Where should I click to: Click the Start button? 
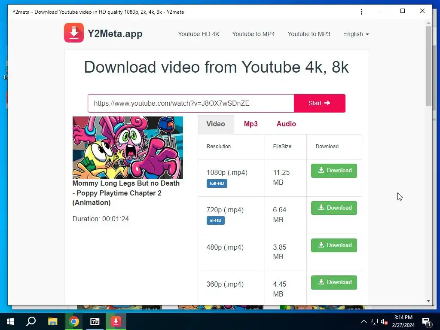tap(320, 103)
